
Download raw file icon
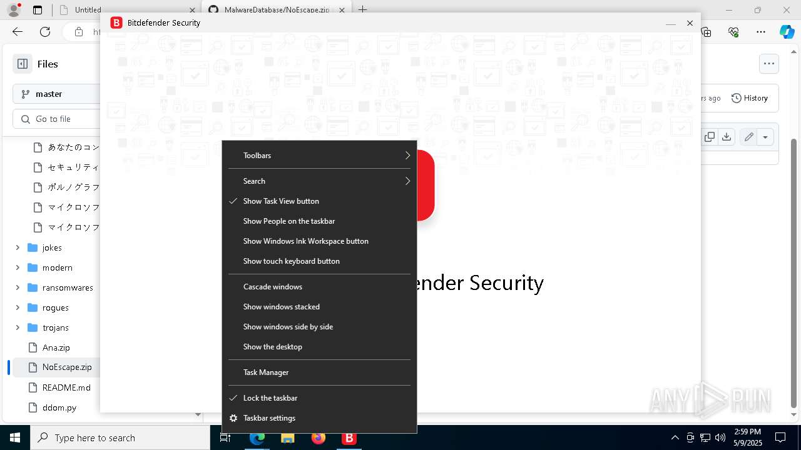pos(727,137)
